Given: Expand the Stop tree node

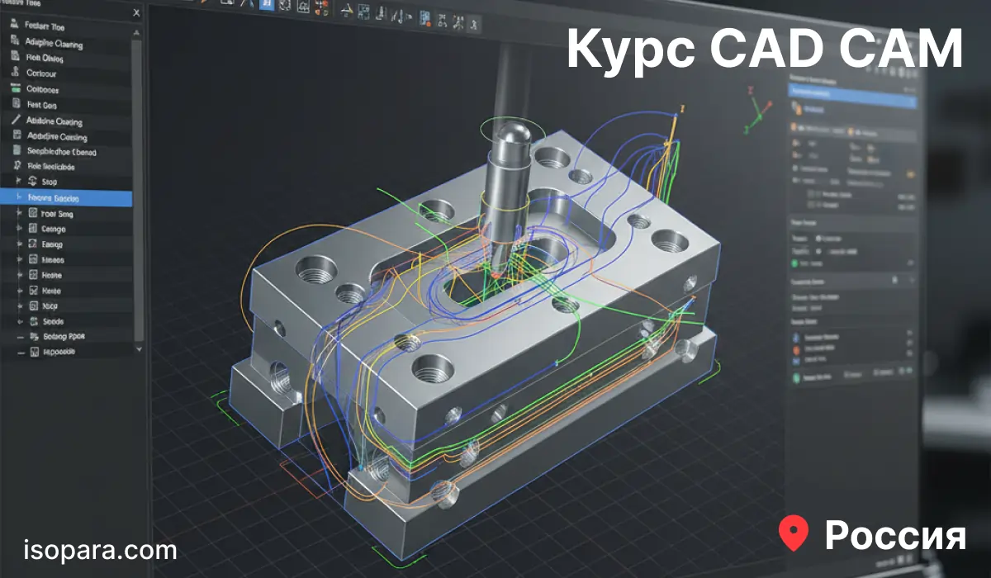Looking at the screenshot, I should [x=20, y=182].
